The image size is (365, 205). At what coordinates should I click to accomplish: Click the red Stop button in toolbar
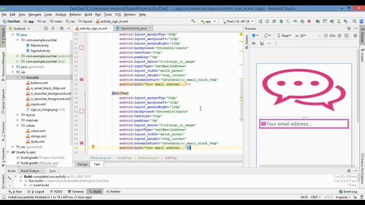(x=309, y=22)
